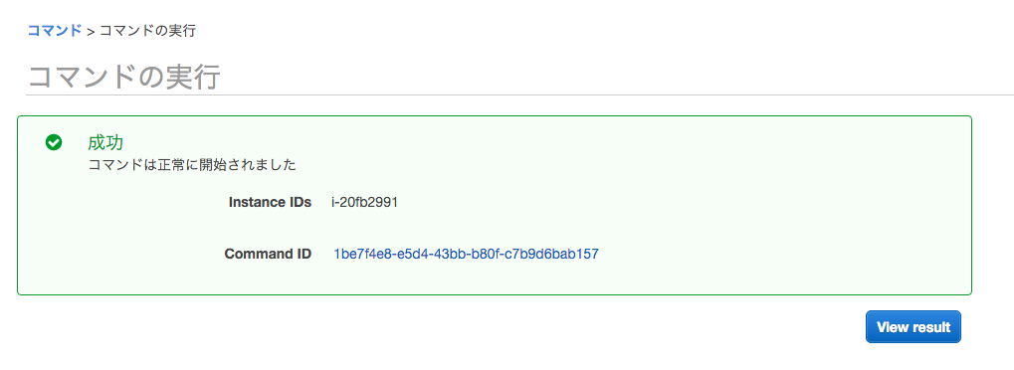The width and height of the screenshot is (1014, 370).
Task: Click the green success checkmark icon
Action: coord(54,142)
